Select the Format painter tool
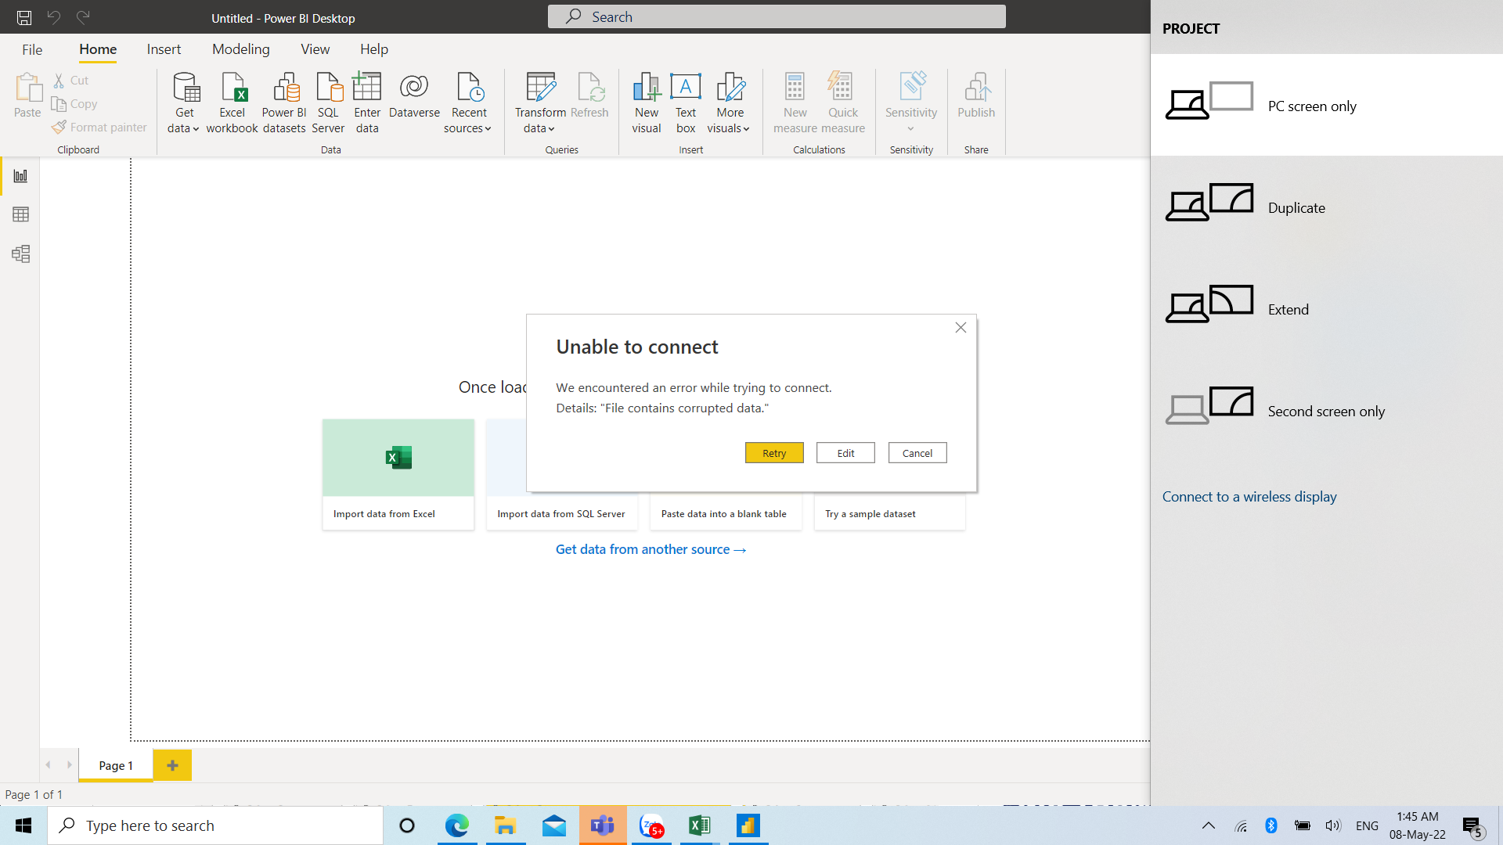 (x=99, y=127)
